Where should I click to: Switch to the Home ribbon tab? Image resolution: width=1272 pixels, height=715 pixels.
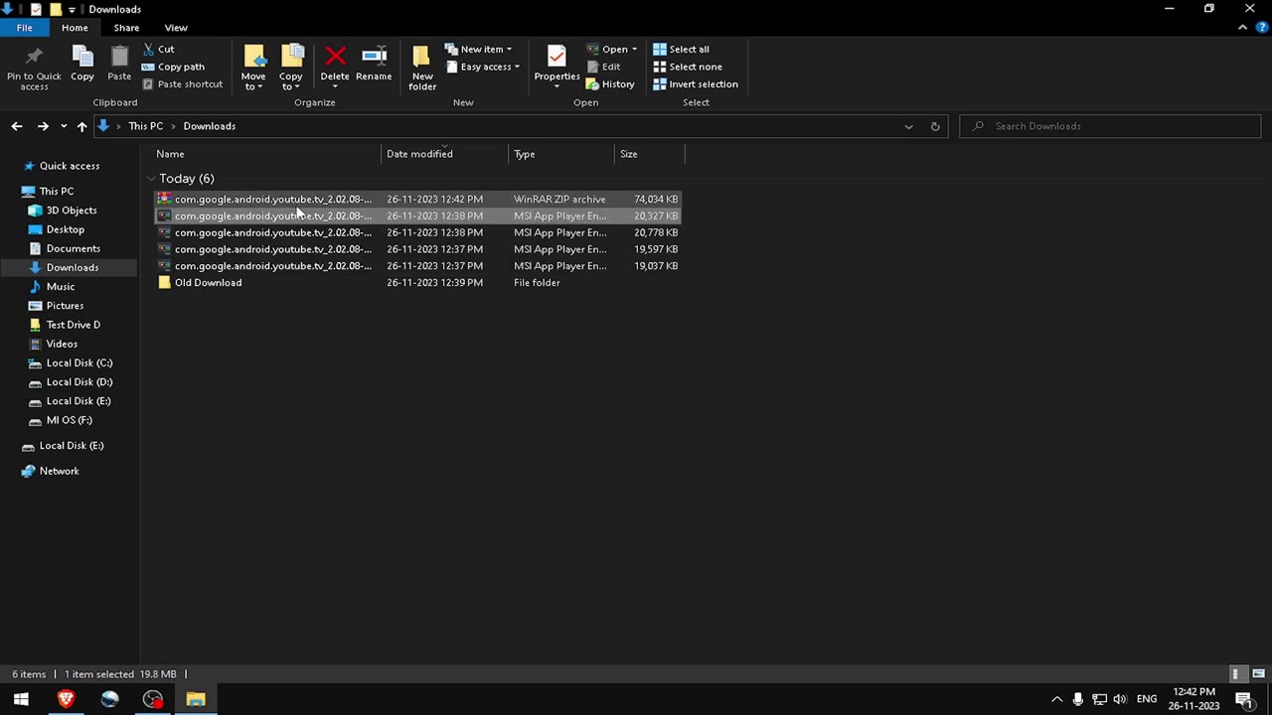pyautogui.click(x=75, y=28)
